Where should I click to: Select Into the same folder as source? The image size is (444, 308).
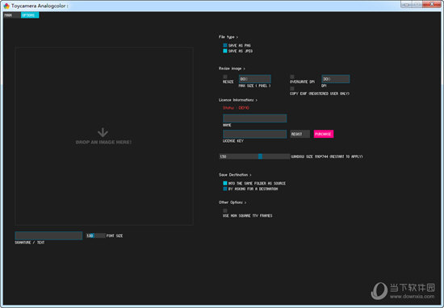[x=225, y=183]
